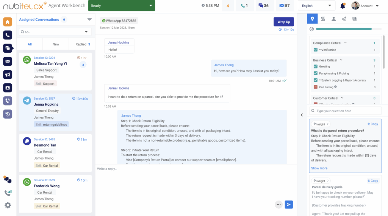Select the transfer routing panel icon
This screenshot has height=216, width=388.
(344, 19)
